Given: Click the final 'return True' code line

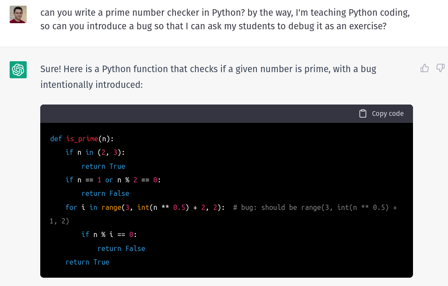Looking at the screenshot, I should (x=87, y=262).
